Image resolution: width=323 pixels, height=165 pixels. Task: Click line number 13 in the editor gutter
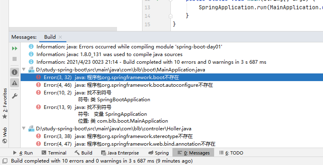[147, 8]
